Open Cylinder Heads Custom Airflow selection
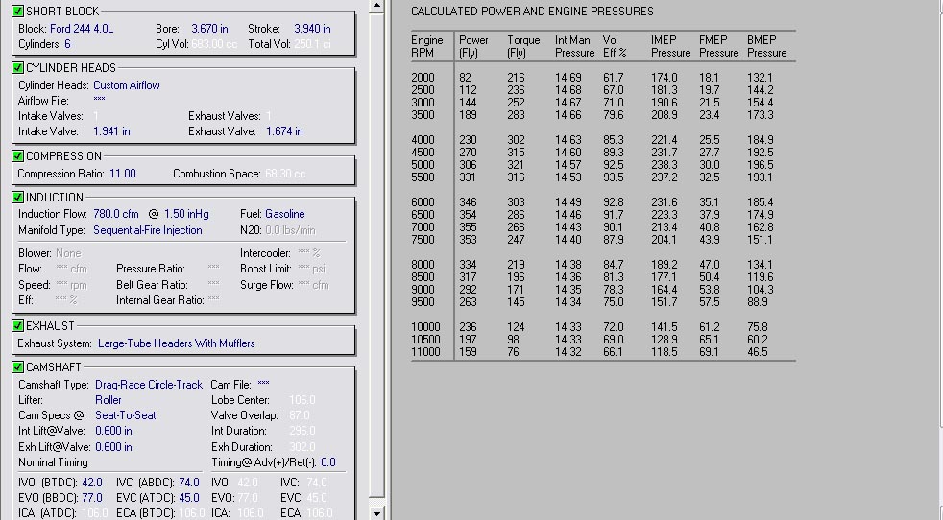The image size is (943, 520). tap(127, 85)
